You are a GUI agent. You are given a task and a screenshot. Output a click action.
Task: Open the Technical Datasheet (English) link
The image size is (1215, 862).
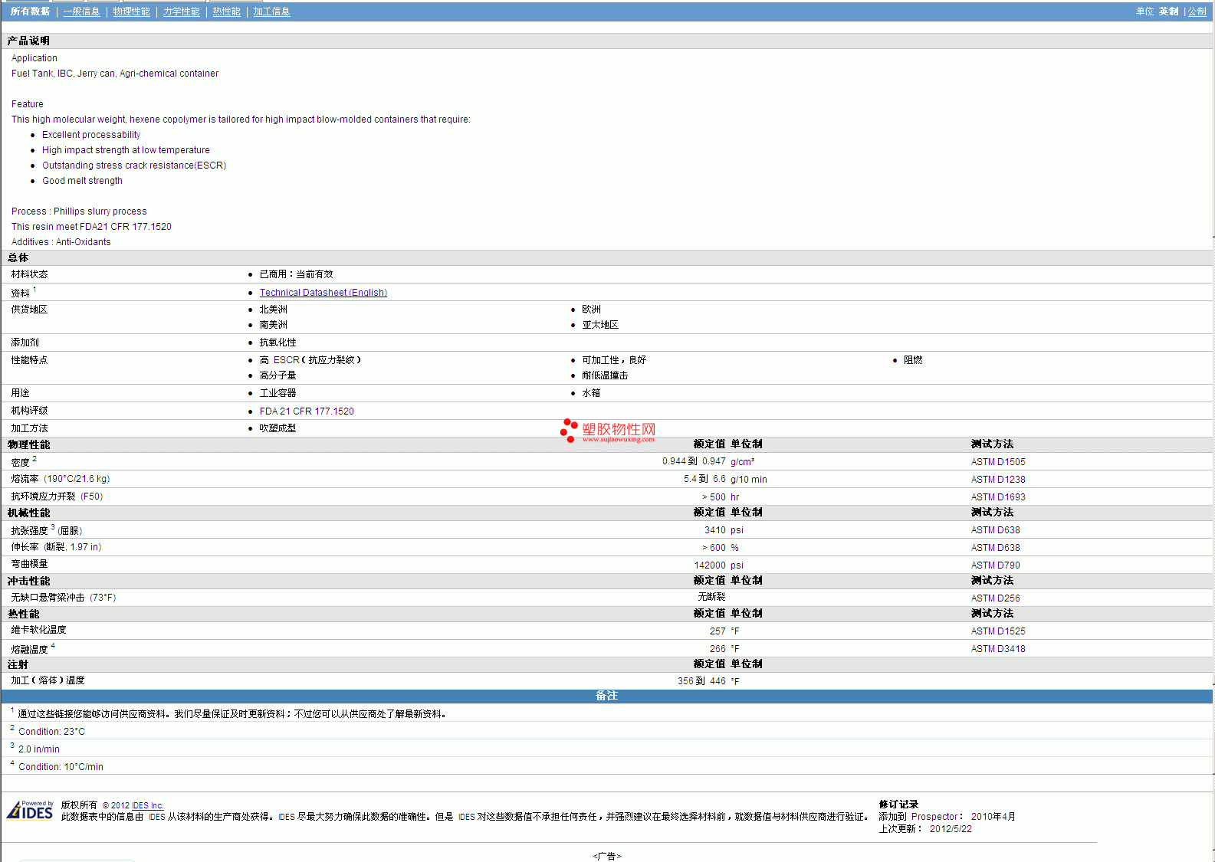[323, 293]
